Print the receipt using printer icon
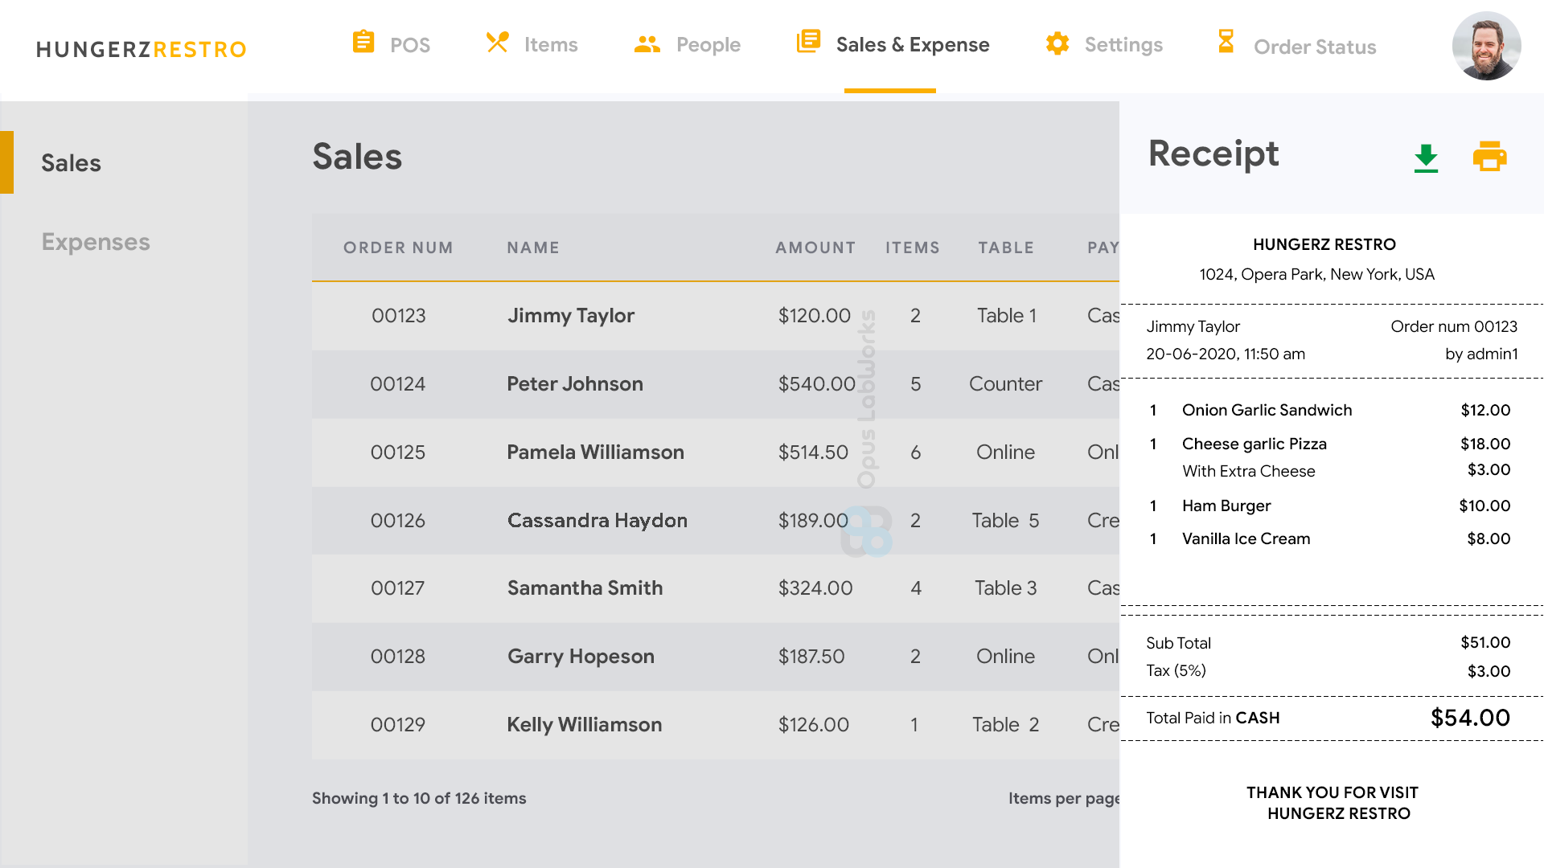This screenshot has height=868, width=1544. point(1489,157)
